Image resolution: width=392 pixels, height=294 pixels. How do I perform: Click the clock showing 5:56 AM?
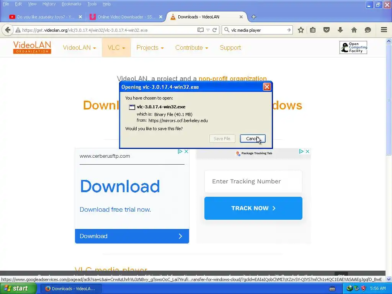[x=378, y=289]
